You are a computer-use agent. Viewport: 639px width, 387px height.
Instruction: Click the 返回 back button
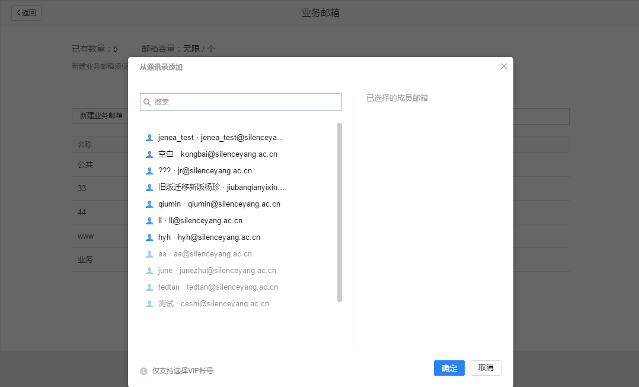[25, 12]
